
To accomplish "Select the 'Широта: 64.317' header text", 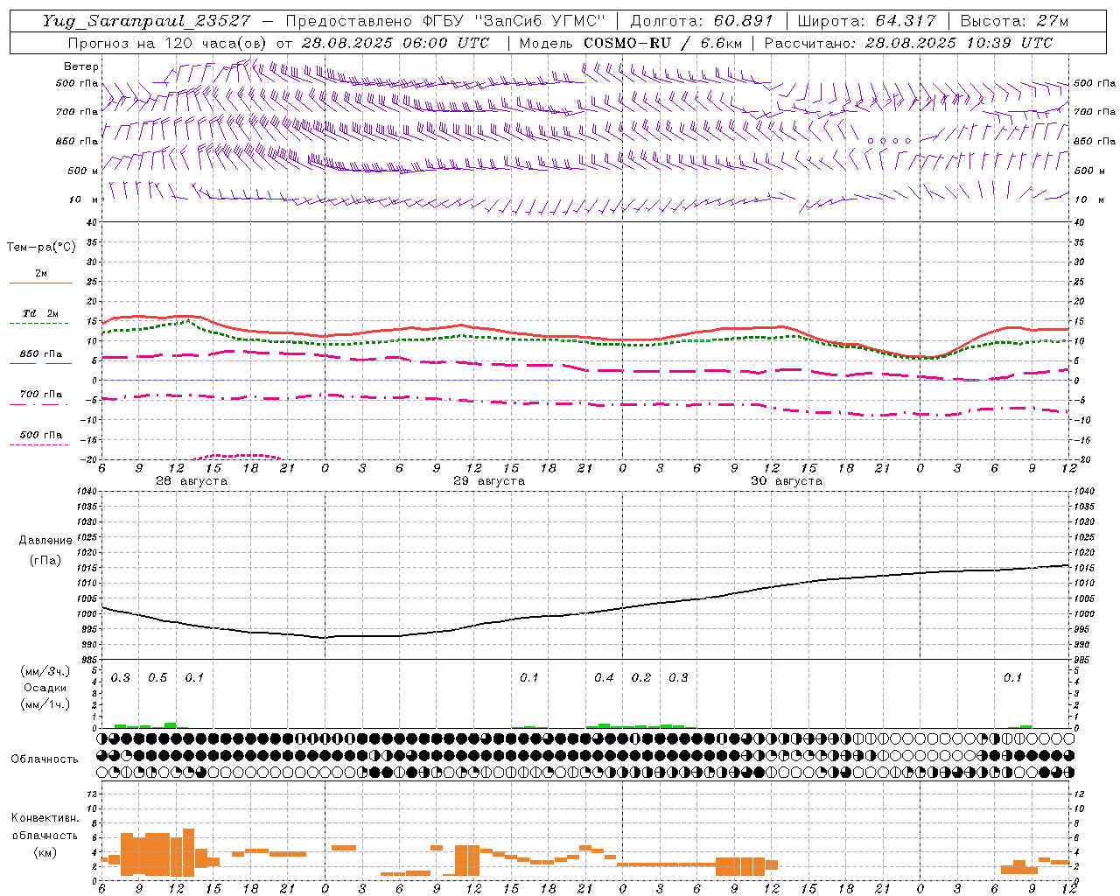I will pos(867,21).
